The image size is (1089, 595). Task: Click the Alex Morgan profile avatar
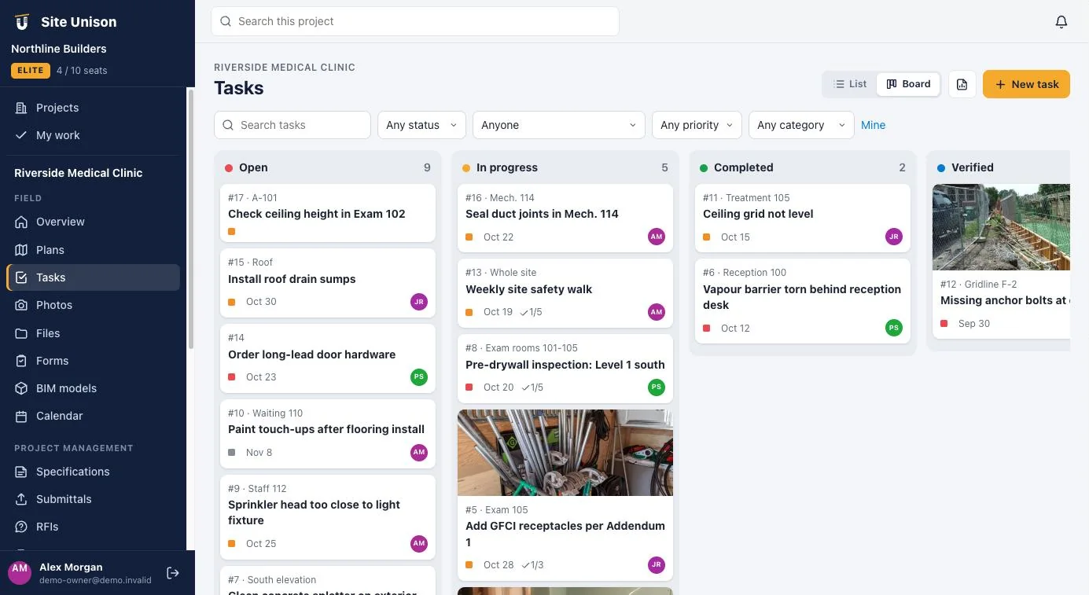click(20, 572)
